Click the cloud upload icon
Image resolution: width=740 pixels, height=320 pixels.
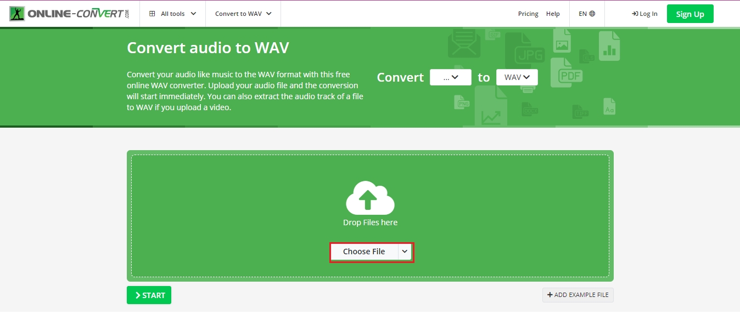coord(370,198)
